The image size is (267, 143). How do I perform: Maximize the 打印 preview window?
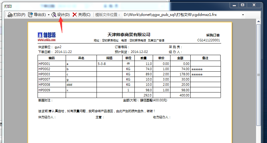tap(243, 5)
